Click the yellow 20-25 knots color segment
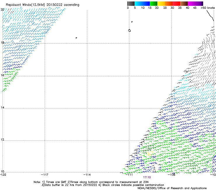216x190 pixels. (161, 4)
